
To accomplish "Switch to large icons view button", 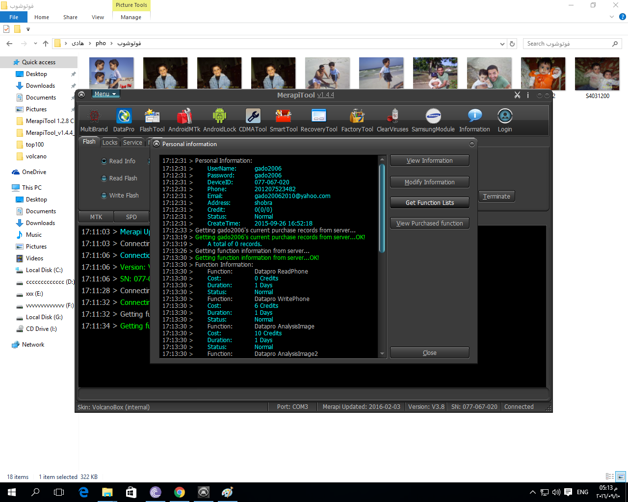I will coord(621,477).
